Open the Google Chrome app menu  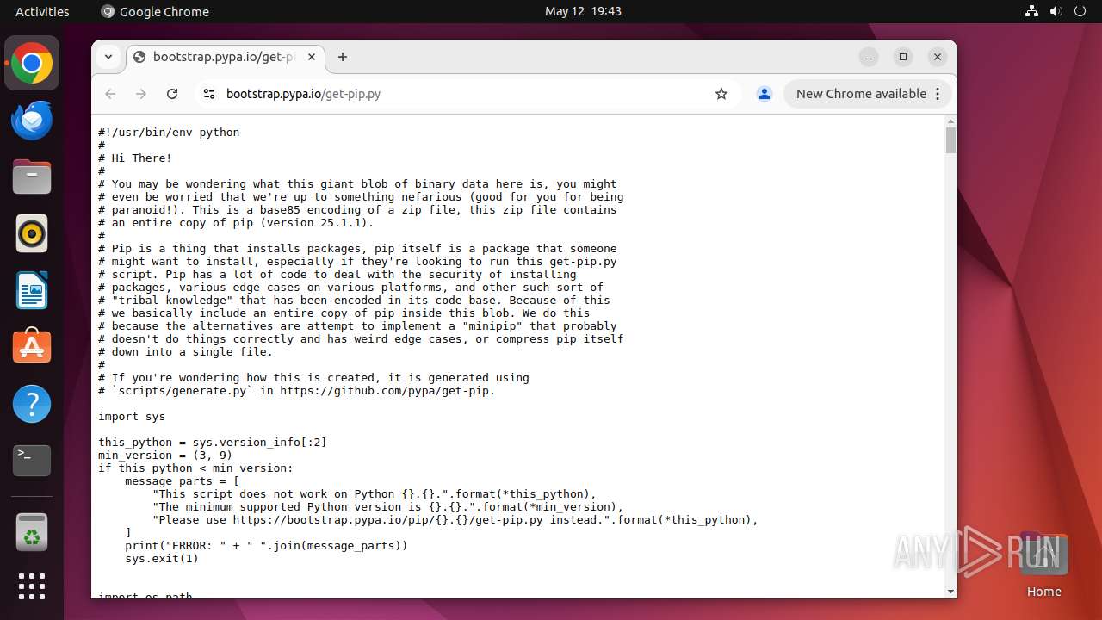[155, 11]
